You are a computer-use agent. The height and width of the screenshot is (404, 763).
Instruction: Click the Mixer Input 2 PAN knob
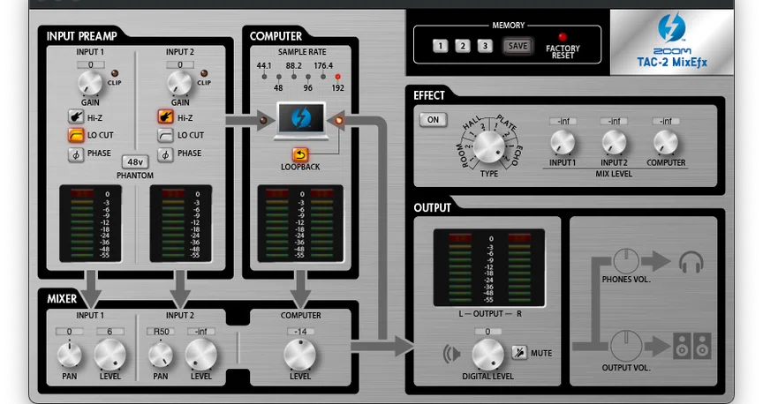tap(161, 355)
